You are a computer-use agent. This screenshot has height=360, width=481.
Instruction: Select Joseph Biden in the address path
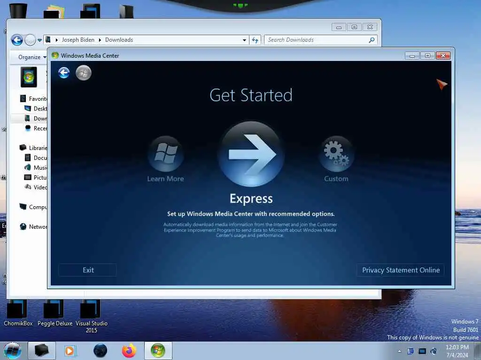click(78, 40)
